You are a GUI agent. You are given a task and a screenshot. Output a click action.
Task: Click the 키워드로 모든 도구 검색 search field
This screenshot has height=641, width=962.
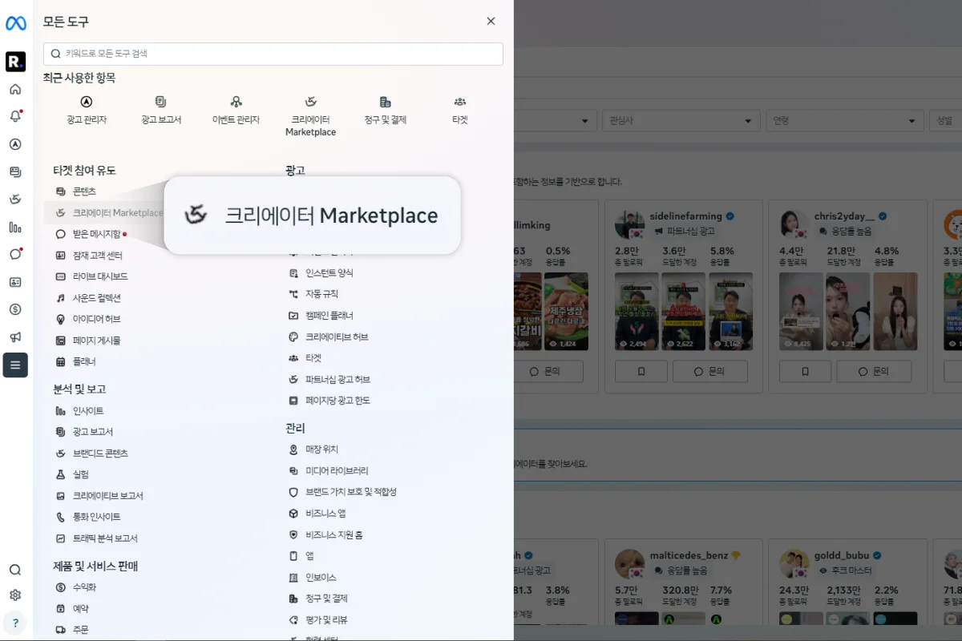coord(273,54)
